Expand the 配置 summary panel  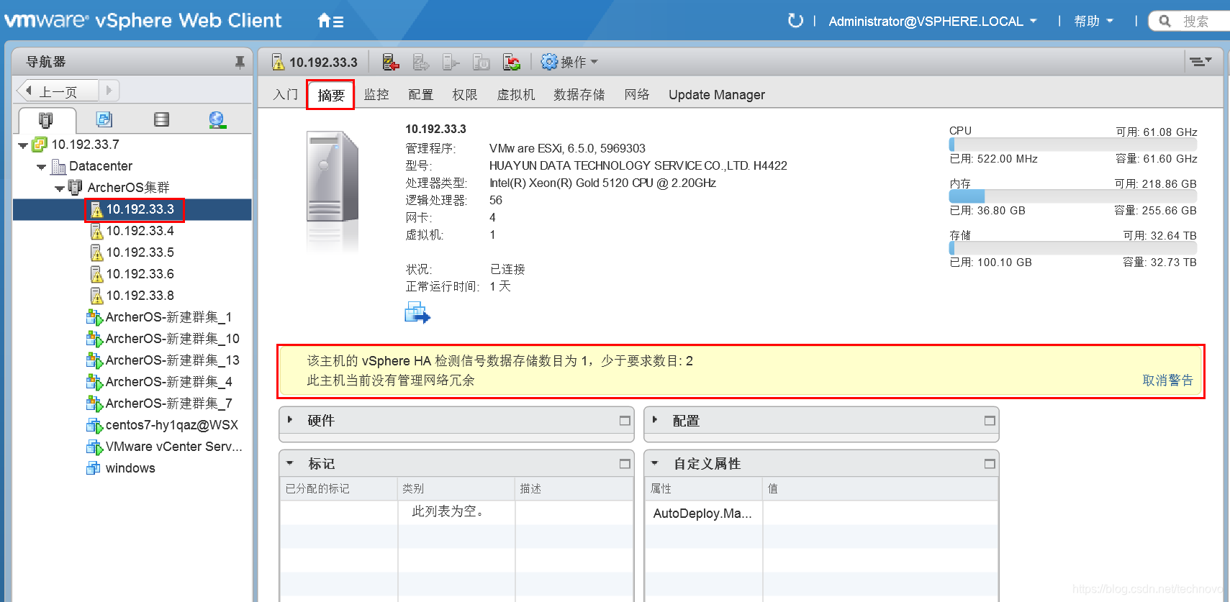click(x=655, y=419)
